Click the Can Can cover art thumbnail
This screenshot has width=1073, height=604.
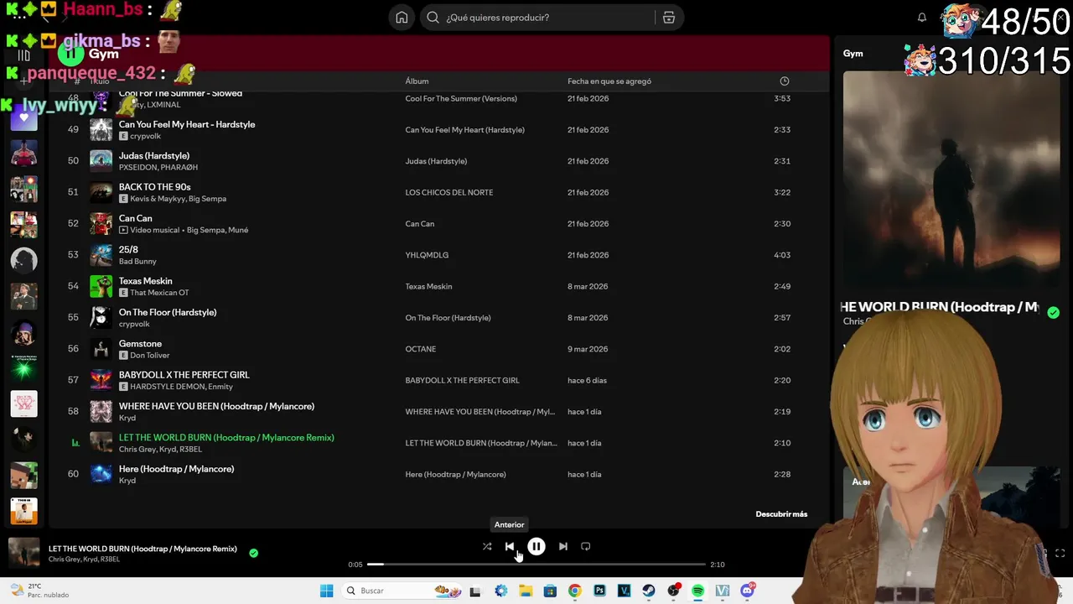(x=101, y=223)
